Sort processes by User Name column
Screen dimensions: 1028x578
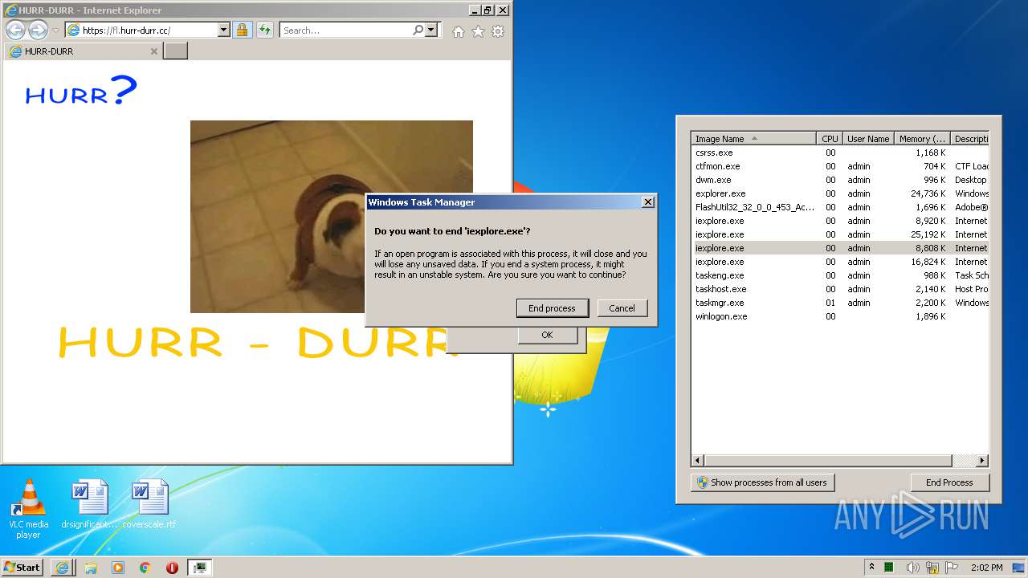click(x=868, y=139)
